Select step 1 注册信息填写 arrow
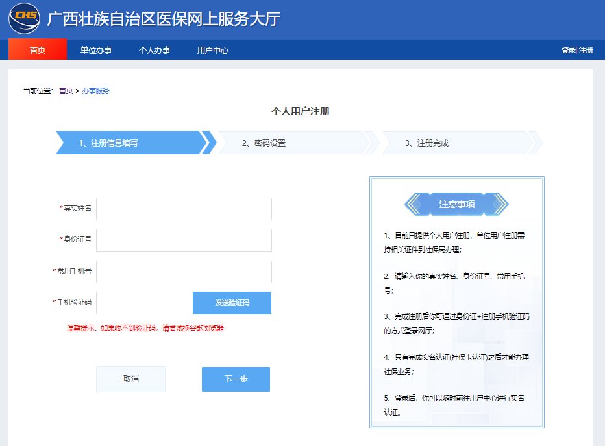This screenshot has height=446, width=605. click(130, 143)
